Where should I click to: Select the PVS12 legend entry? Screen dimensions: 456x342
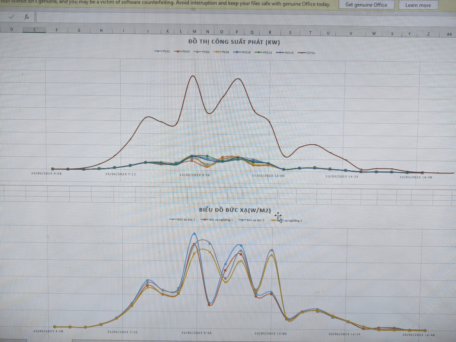pos(263,53)
